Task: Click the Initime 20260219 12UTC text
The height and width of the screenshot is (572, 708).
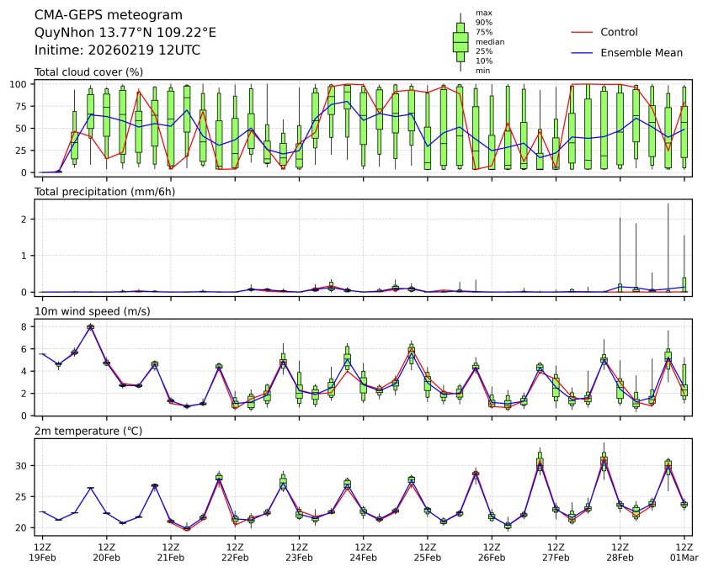Action: pyautogui.click(x=117, y=50)
